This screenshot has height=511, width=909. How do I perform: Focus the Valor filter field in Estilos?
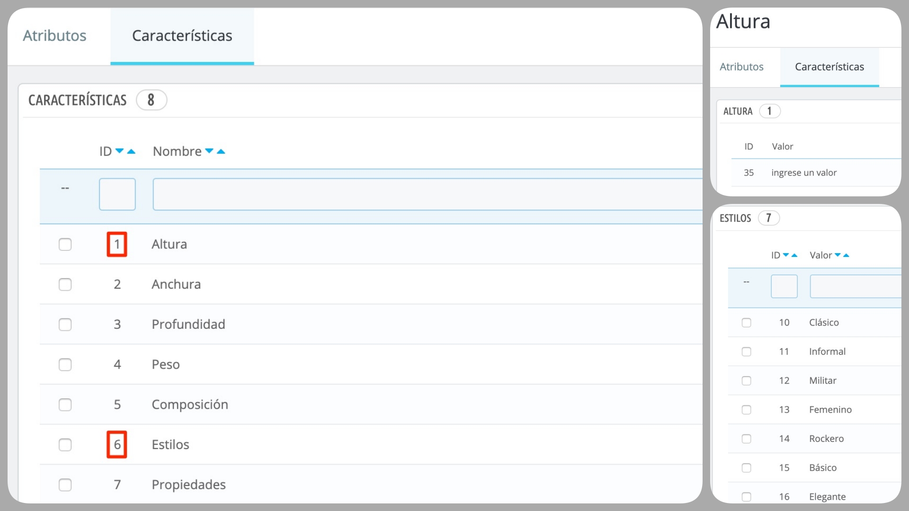click(856, 286)
